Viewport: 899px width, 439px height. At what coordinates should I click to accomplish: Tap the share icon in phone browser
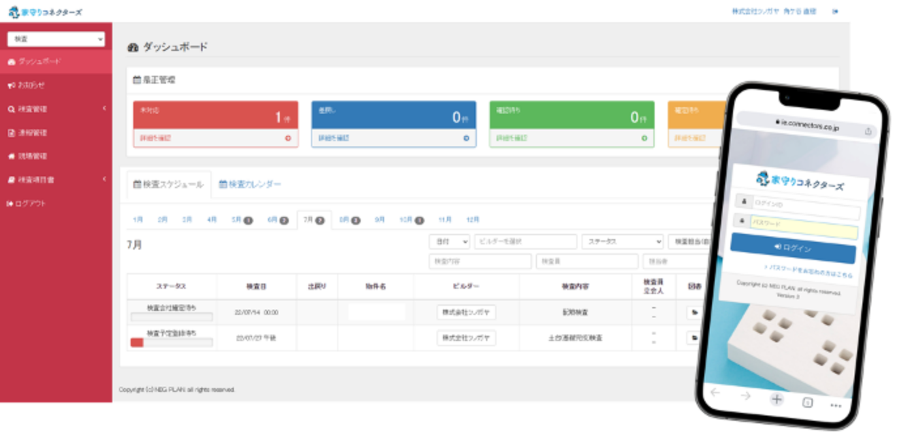click(x=868, y=131)
